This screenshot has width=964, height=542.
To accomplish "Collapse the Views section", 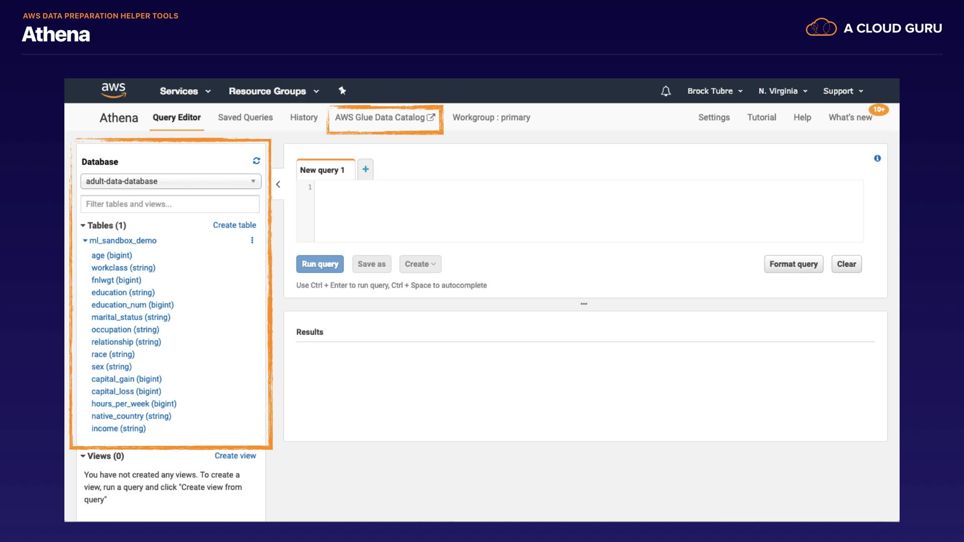I will coord(83,456).
